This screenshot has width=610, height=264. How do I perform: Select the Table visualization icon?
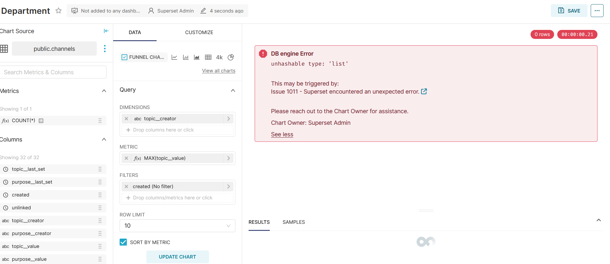tap(208, 57)
